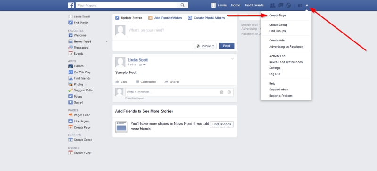Click Find Friends button in stories card
377x171 pixels.
point(221,124)
